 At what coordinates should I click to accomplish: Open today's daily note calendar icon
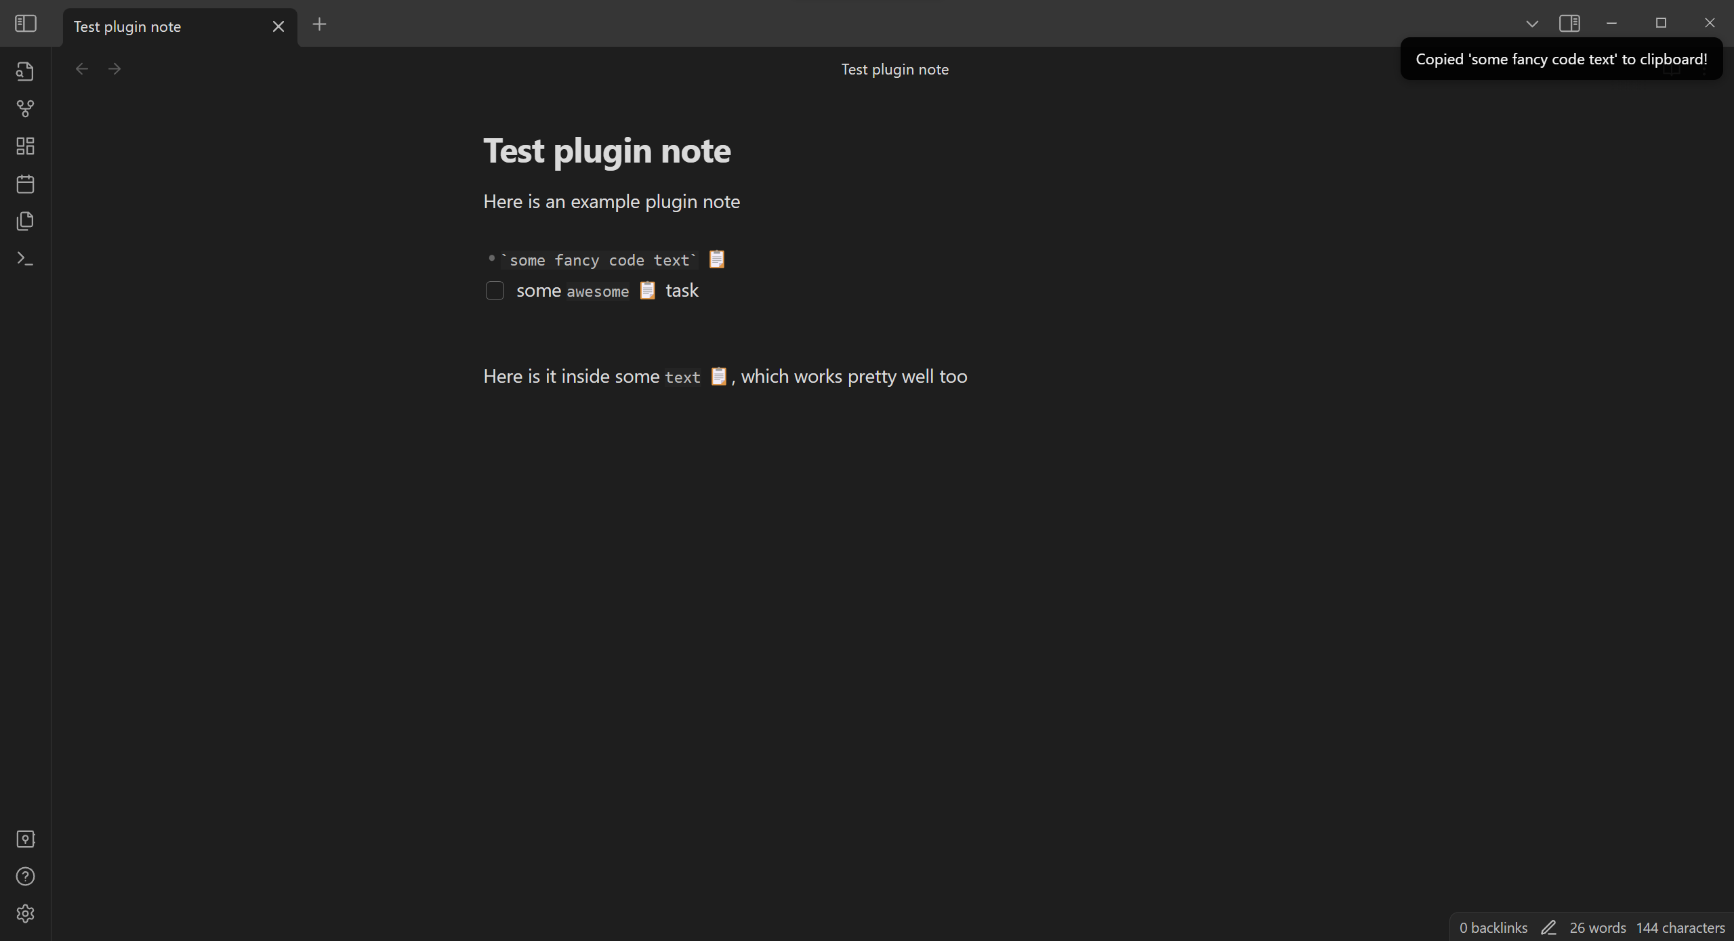(x=25, y=184)
